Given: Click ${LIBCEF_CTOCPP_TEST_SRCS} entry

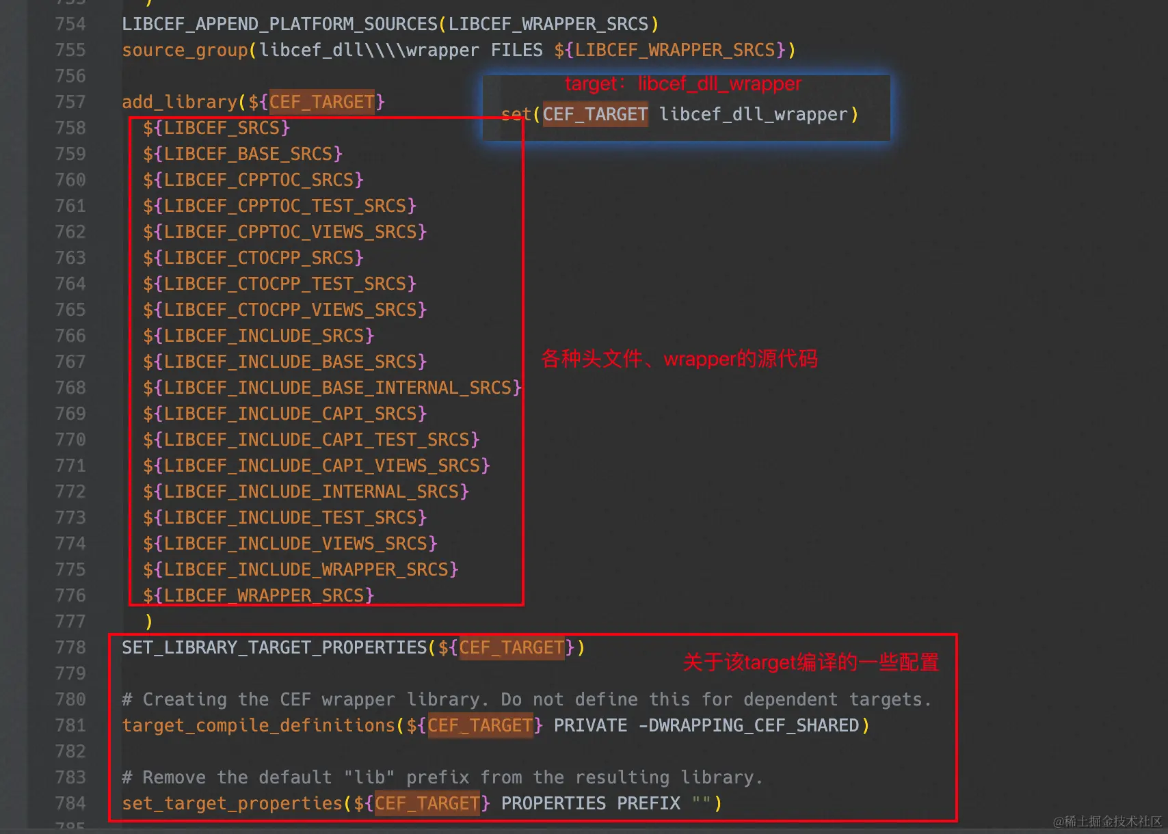Looking at the screenshot, I should 280,284.
